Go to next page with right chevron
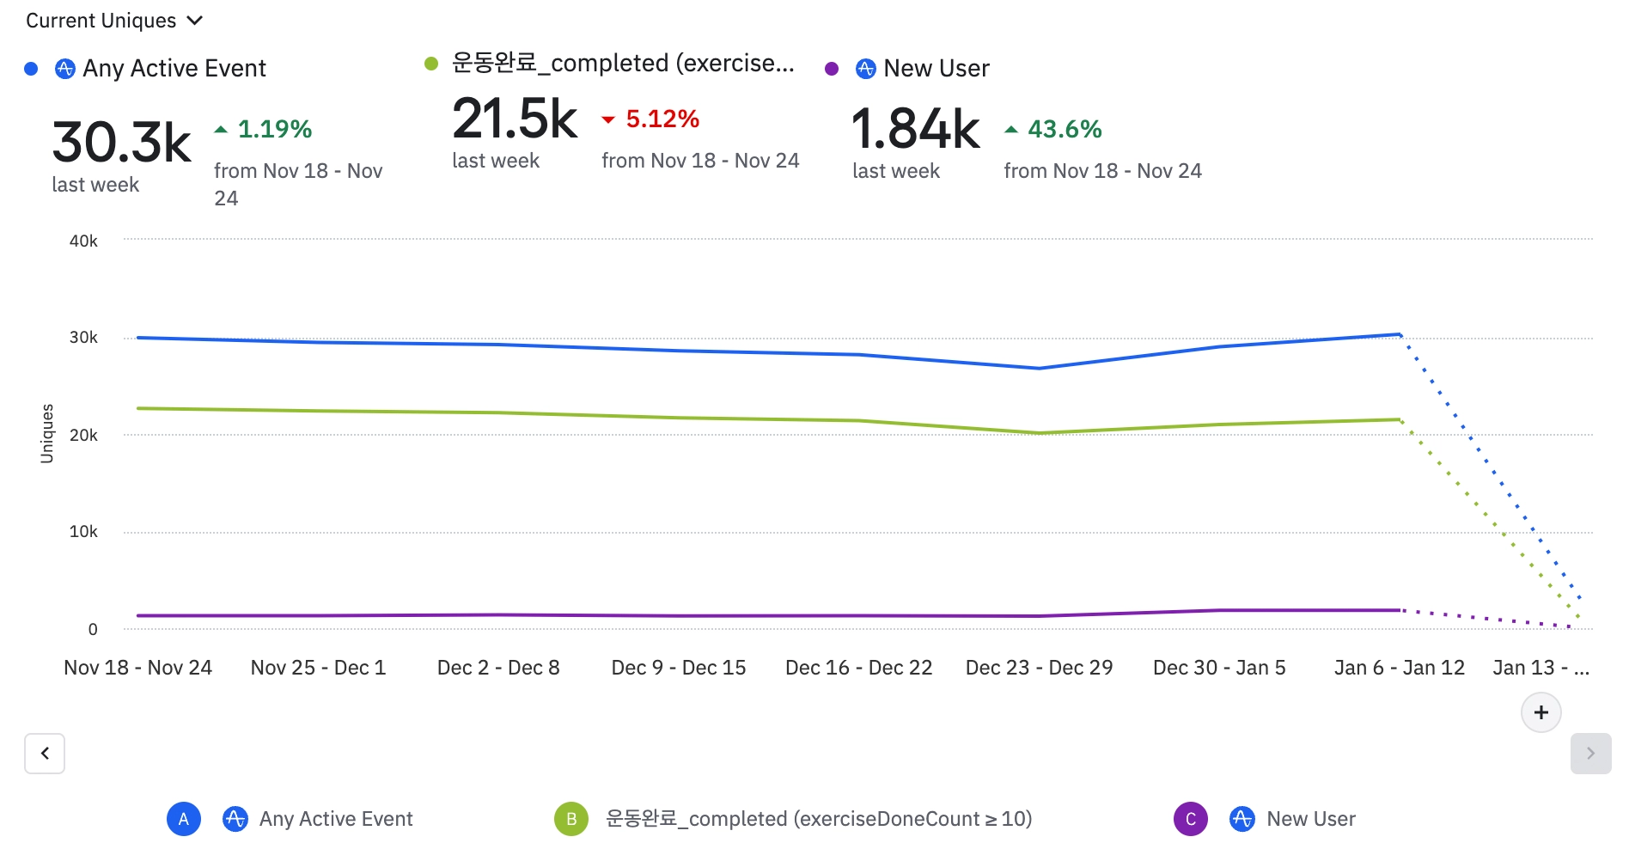1629x849 pixels. [1590, 754]
